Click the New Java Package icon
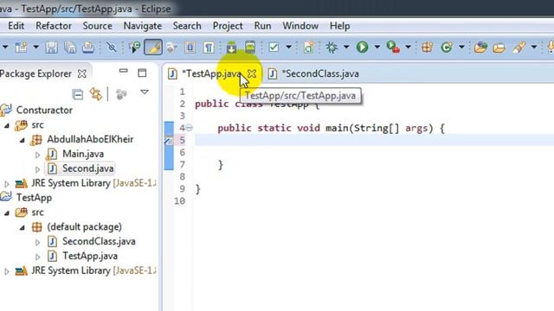Screen dimensions: 554x311 click(427, 48)
